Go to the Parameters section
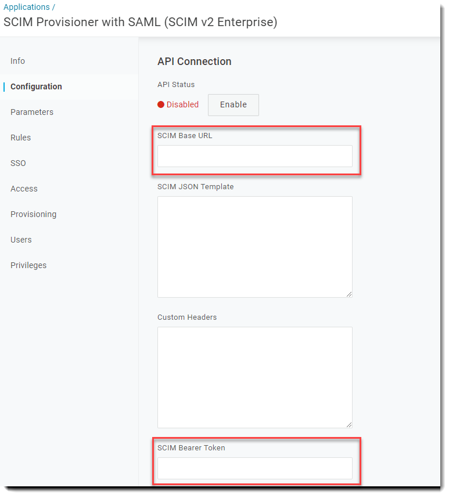 click(32, 112)
